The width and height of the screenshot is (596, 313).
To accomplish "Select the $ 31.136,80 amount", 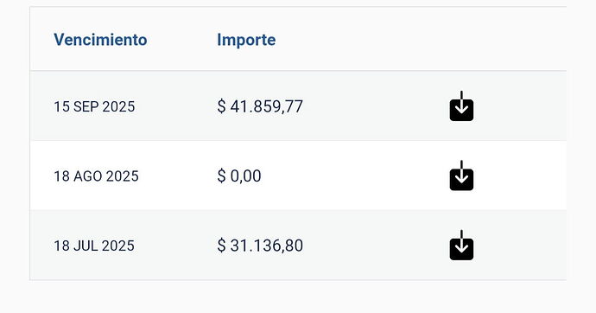I will click(260, 246).
